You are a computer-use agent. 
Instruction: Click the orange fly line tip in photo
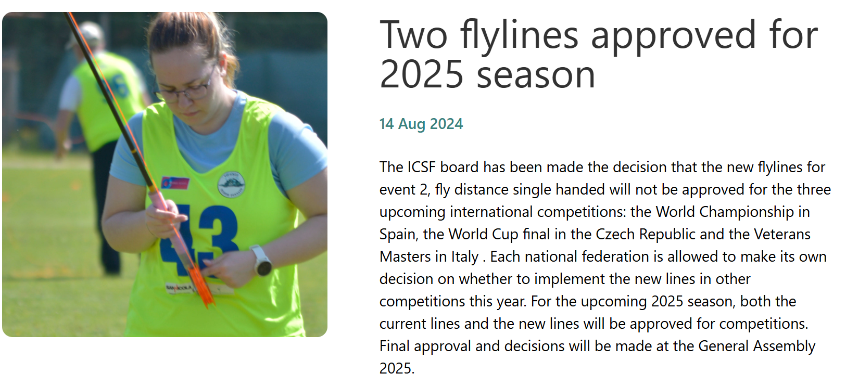click(x=205, y=289)
